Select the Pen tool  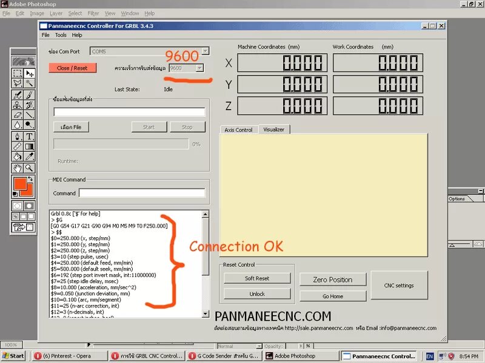click(x=18, y=137)
